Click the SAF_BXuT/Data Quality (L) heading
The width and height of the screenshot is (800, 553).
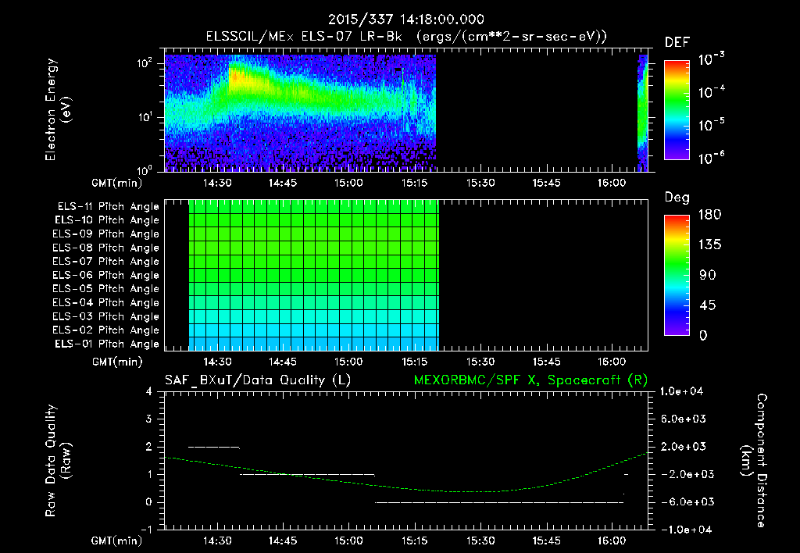[x=258, y=380]
